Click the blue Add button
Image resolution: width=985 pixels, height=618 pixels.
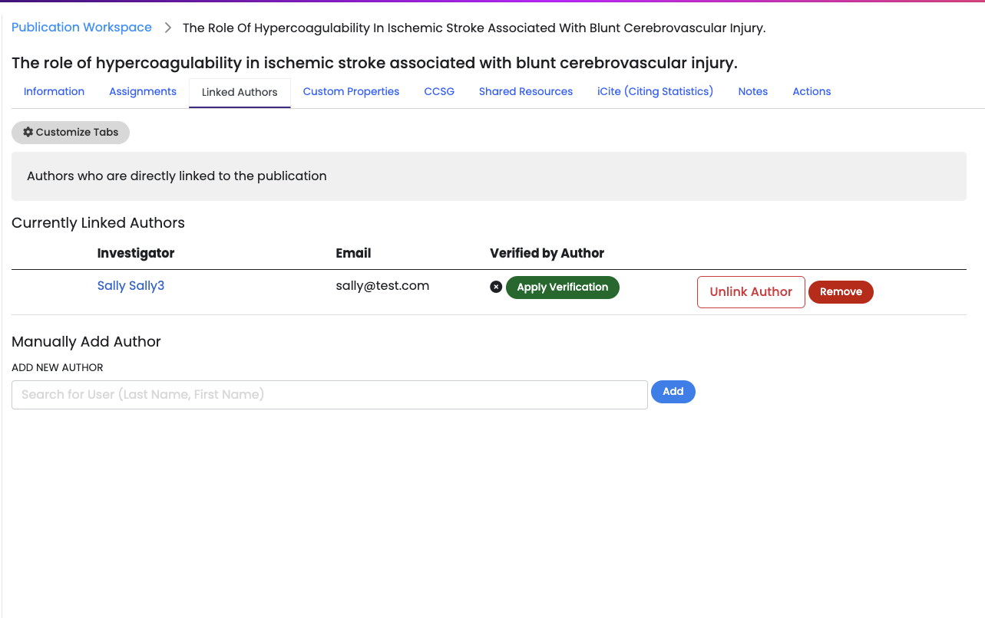(x=673, y=392)
